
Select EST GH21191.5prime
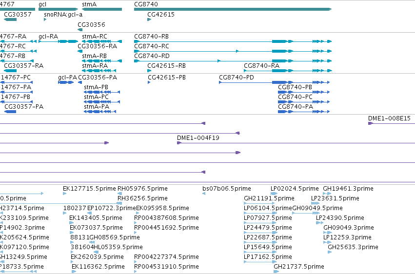259,203
